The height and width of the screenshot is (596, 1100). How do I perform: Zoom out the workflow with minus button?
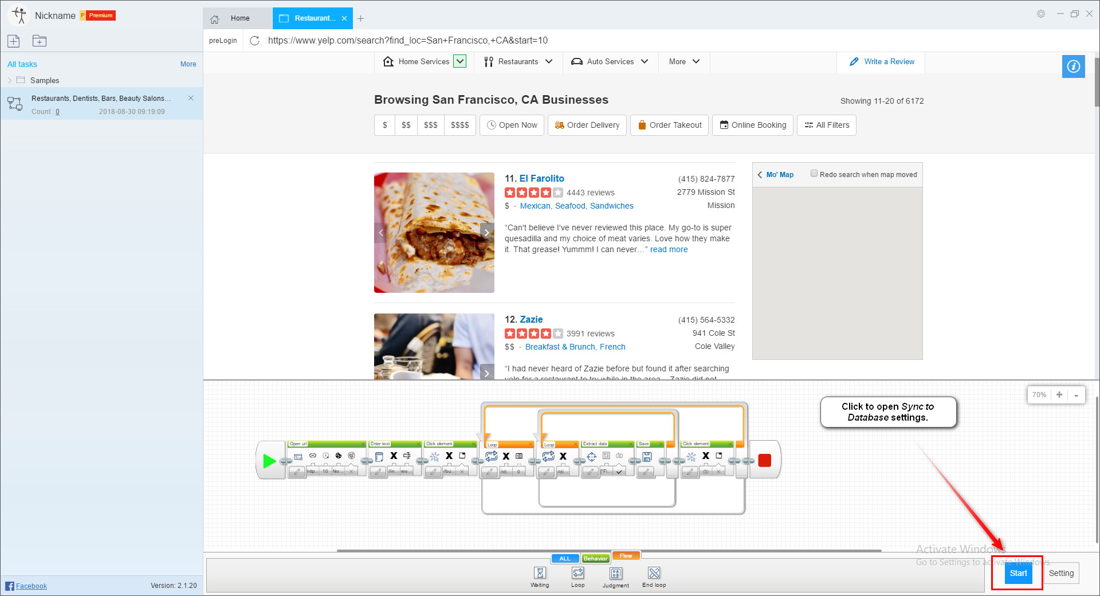click(x=1076, y=395)
